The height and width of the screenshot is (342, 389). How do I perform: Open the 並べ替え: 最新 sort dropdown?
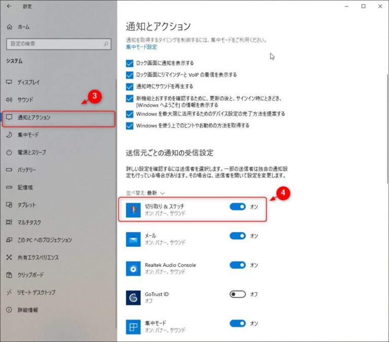click(145, 193)
